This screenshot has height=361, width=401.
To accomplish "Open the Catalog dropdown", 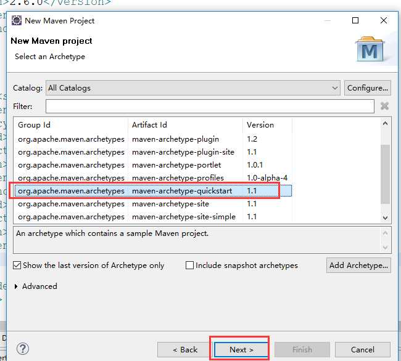I will tap(193, 88).
